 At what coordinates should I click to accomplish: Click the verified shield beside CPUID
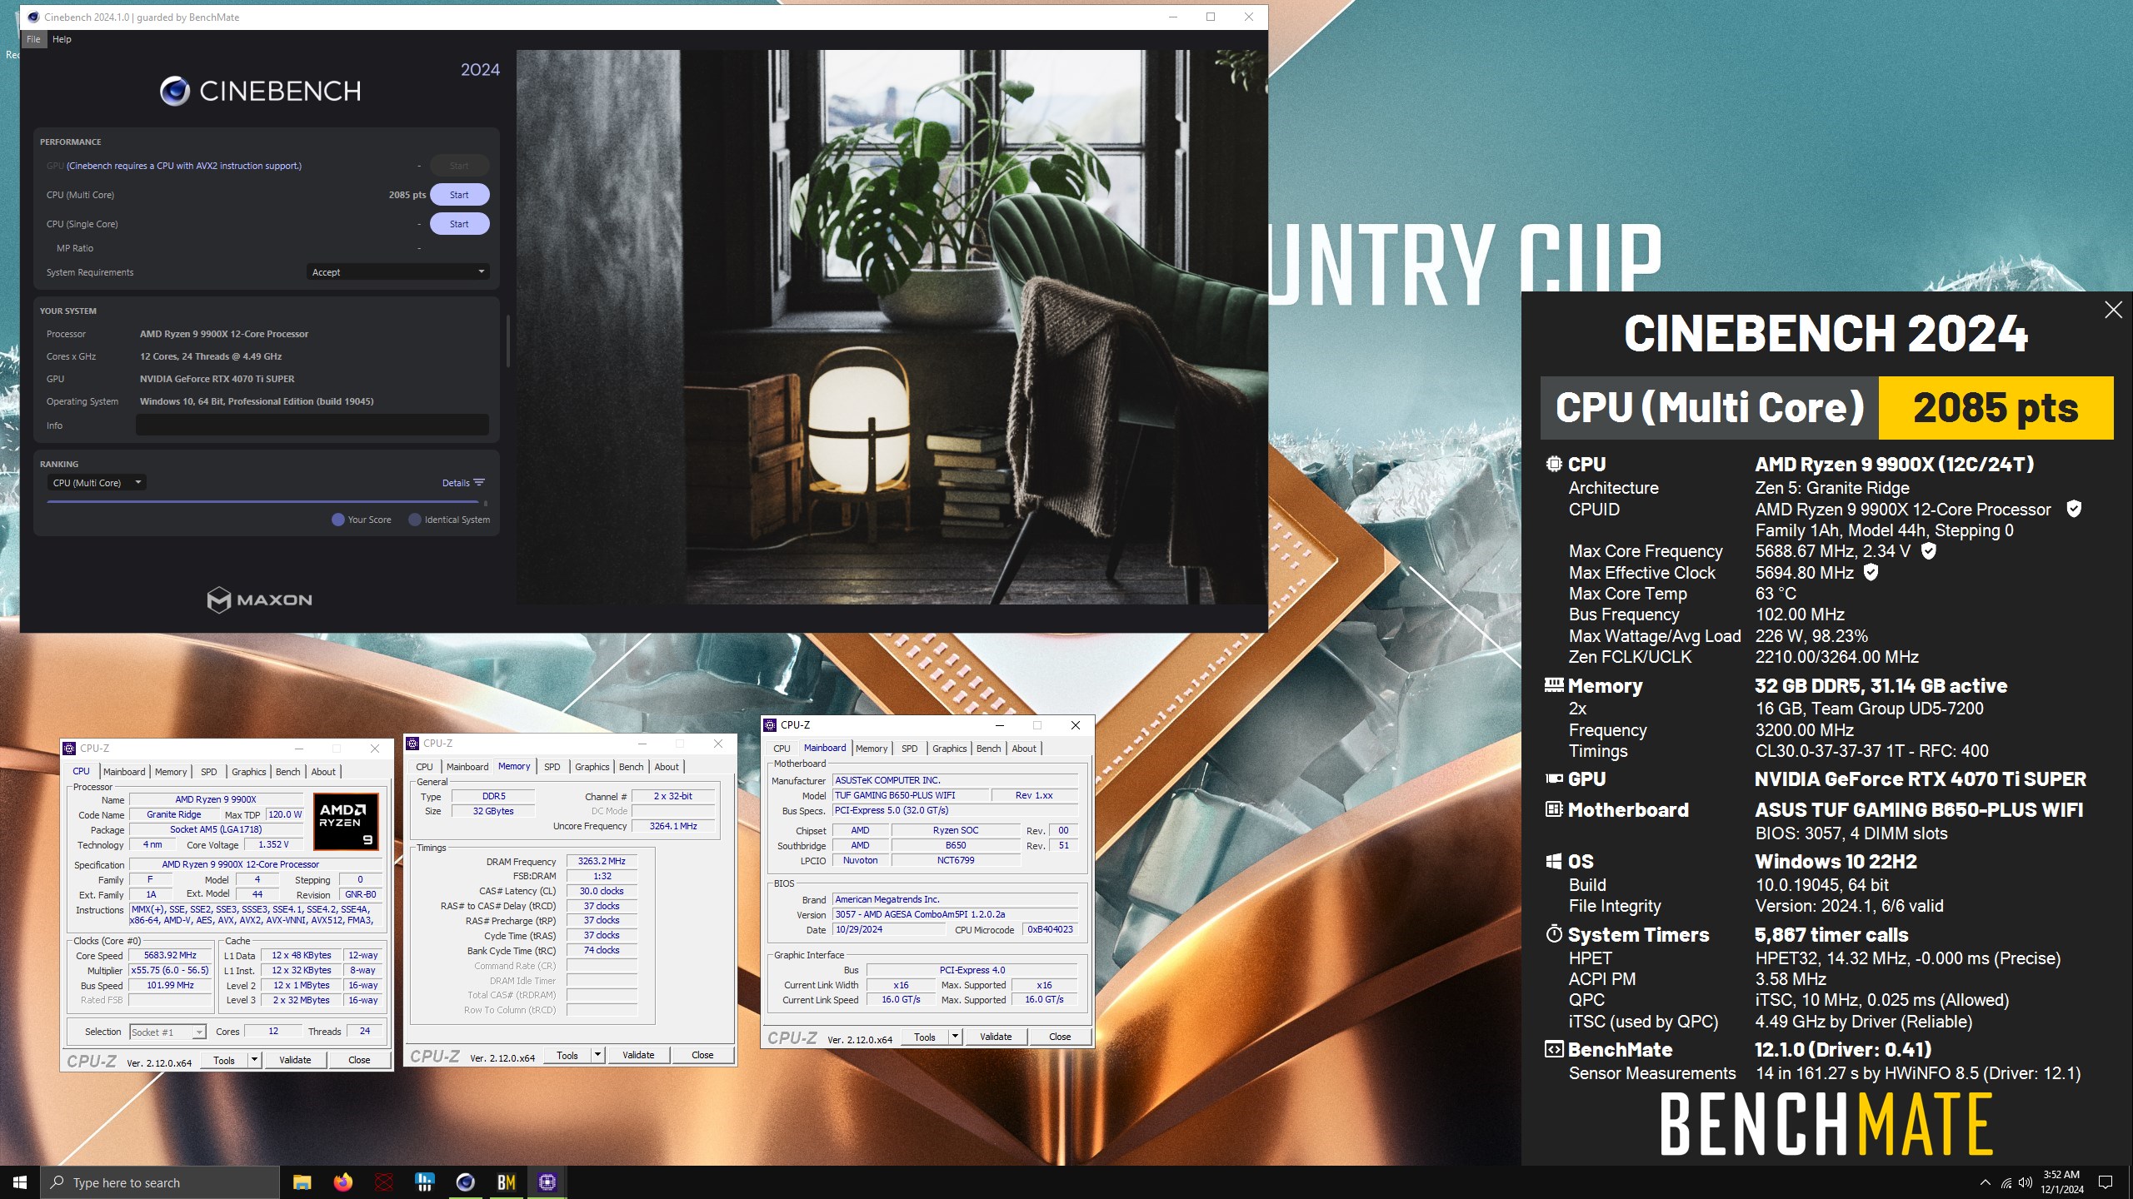pos(2074,509)
